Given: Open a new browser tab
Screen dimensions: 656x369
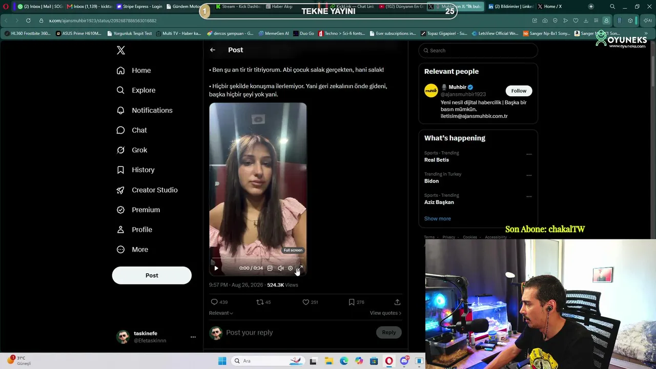Looking at the screenshot, I should (591, 7).
